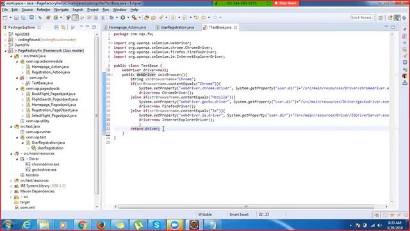The image size is (410, 231).
Task: Minimize the Package Explorer view icon
Action: coord(88,27)
